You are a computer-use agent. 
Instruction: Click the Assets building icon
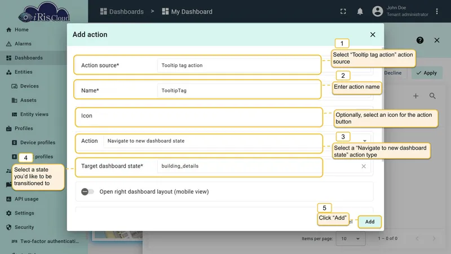coord(15,100)
